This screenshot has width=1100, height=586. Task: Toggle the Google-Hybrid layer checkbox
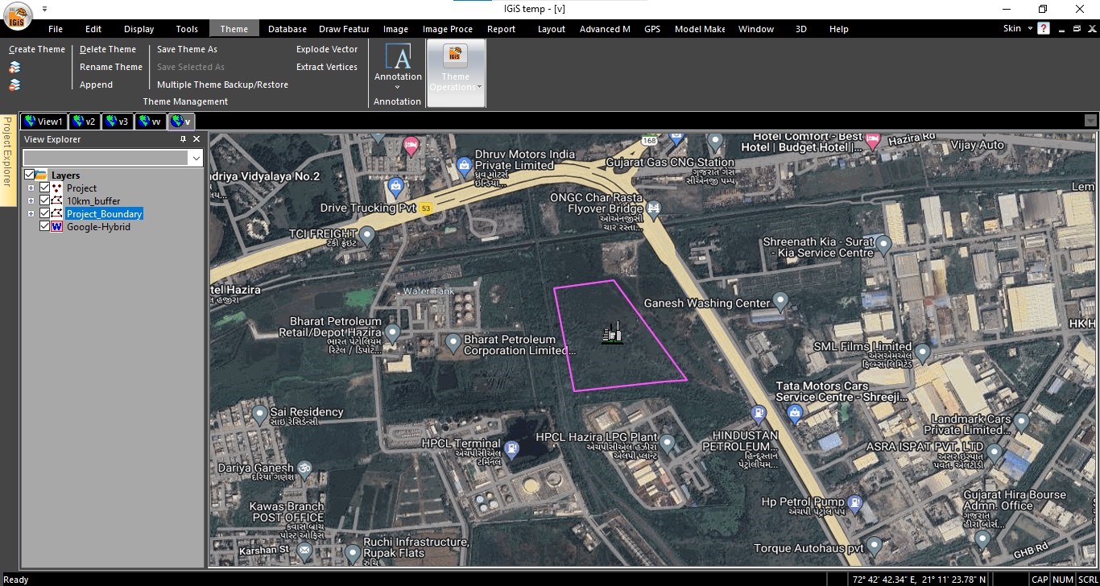coord(44,226)
